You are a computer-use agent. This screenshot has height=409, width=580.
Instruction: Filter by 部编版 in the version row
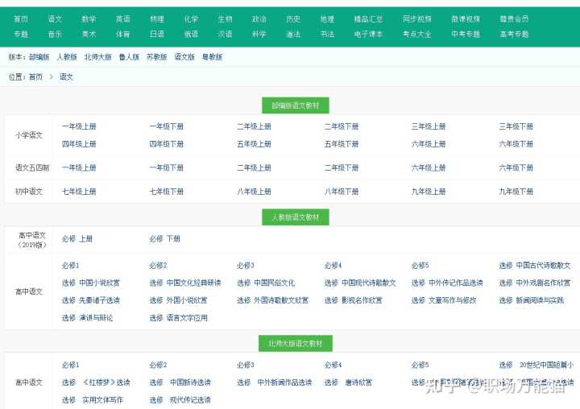click(x=39, y=57)
